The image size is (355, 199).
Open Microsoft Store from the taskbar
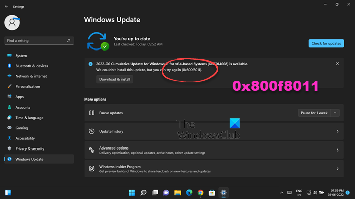pos(212,193)
